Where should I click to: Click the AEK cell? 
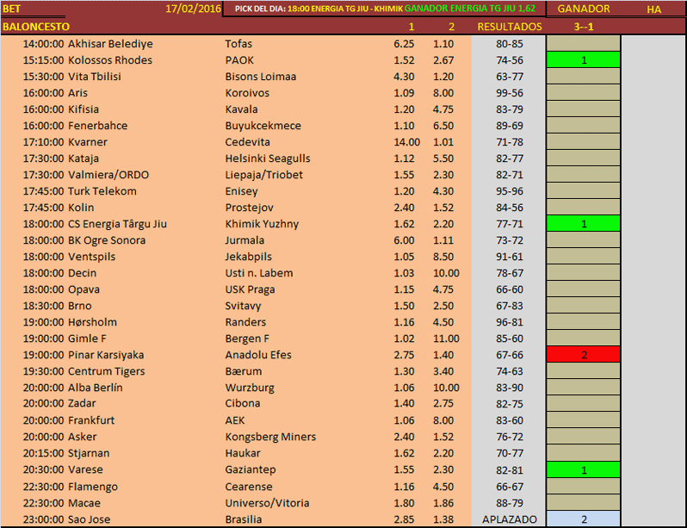pyautogui.click(x=235, y=420)
